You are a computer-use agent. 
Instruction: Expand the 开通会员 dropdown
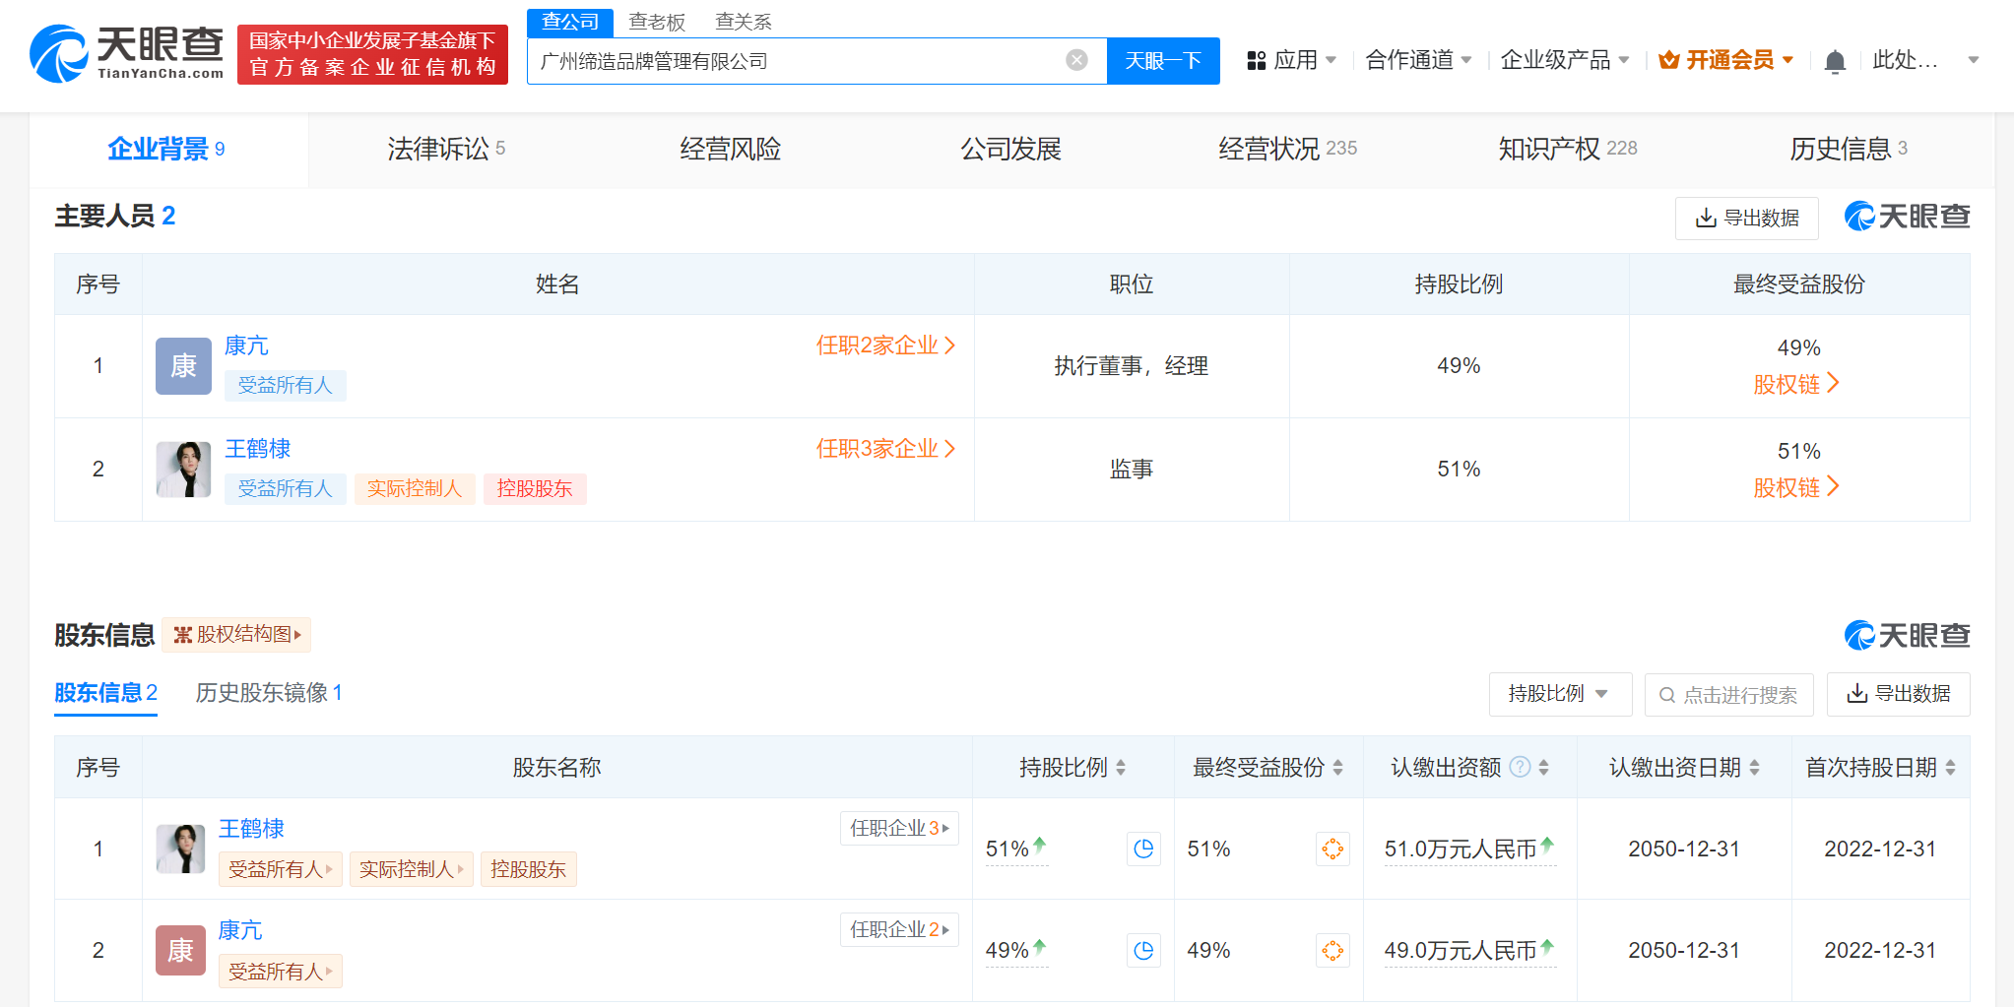coord(1726,61)
